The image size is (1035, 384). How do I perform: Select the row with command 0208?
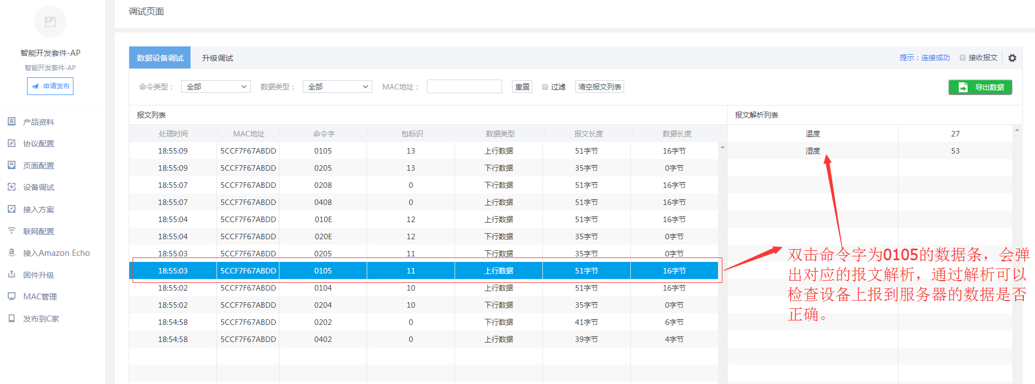(424, 185)
